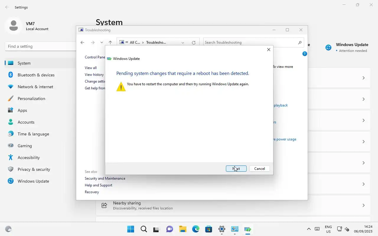Expand the address bar history dropdown
Image resolution: width=378 pixels, height=236 pixels.
click(x=183, y=42)
